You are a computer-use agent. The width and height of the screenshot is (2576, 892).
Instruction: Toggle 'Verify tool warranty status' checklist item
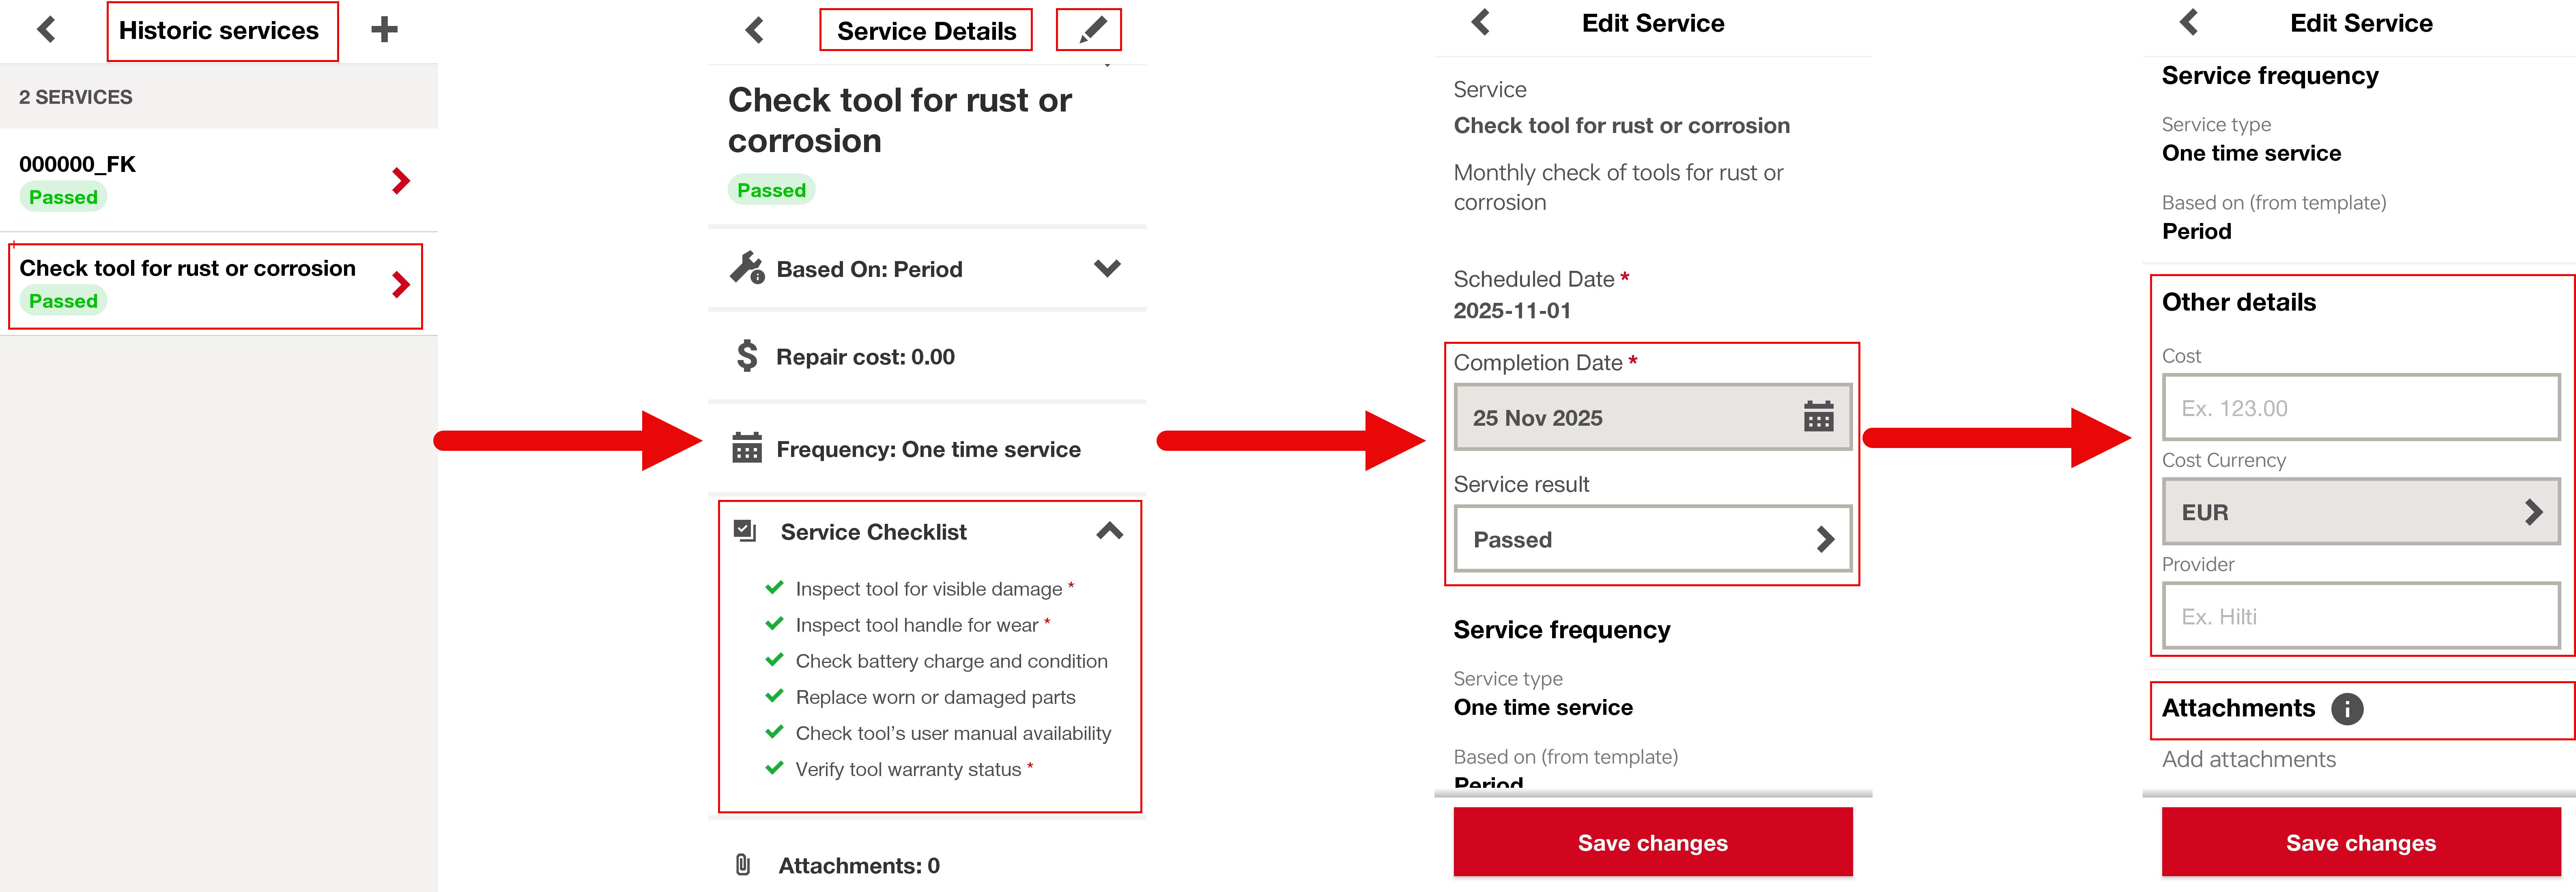click(774, 768)
